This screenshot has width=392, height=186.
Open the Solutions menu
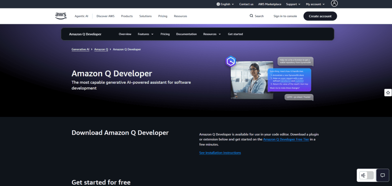click(145, 16)
